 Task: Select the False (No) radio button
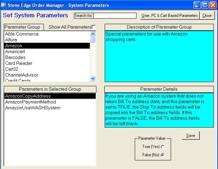[162, 155]
